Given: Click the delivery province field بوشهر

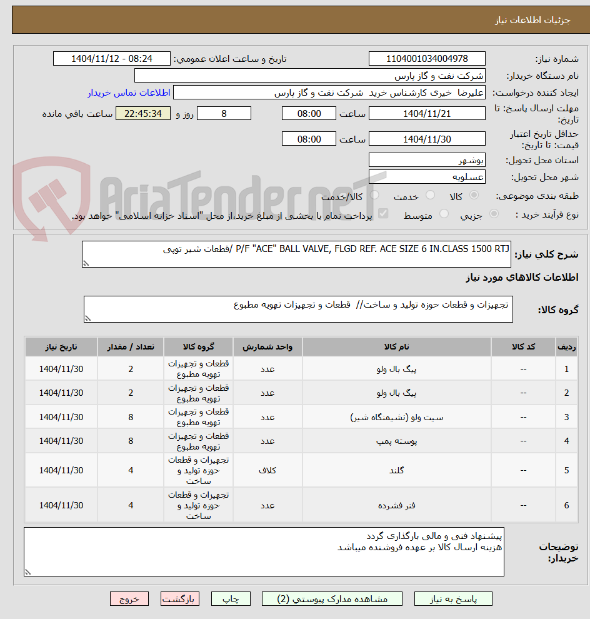Looking at the screenshot, I should pos(427,160).
